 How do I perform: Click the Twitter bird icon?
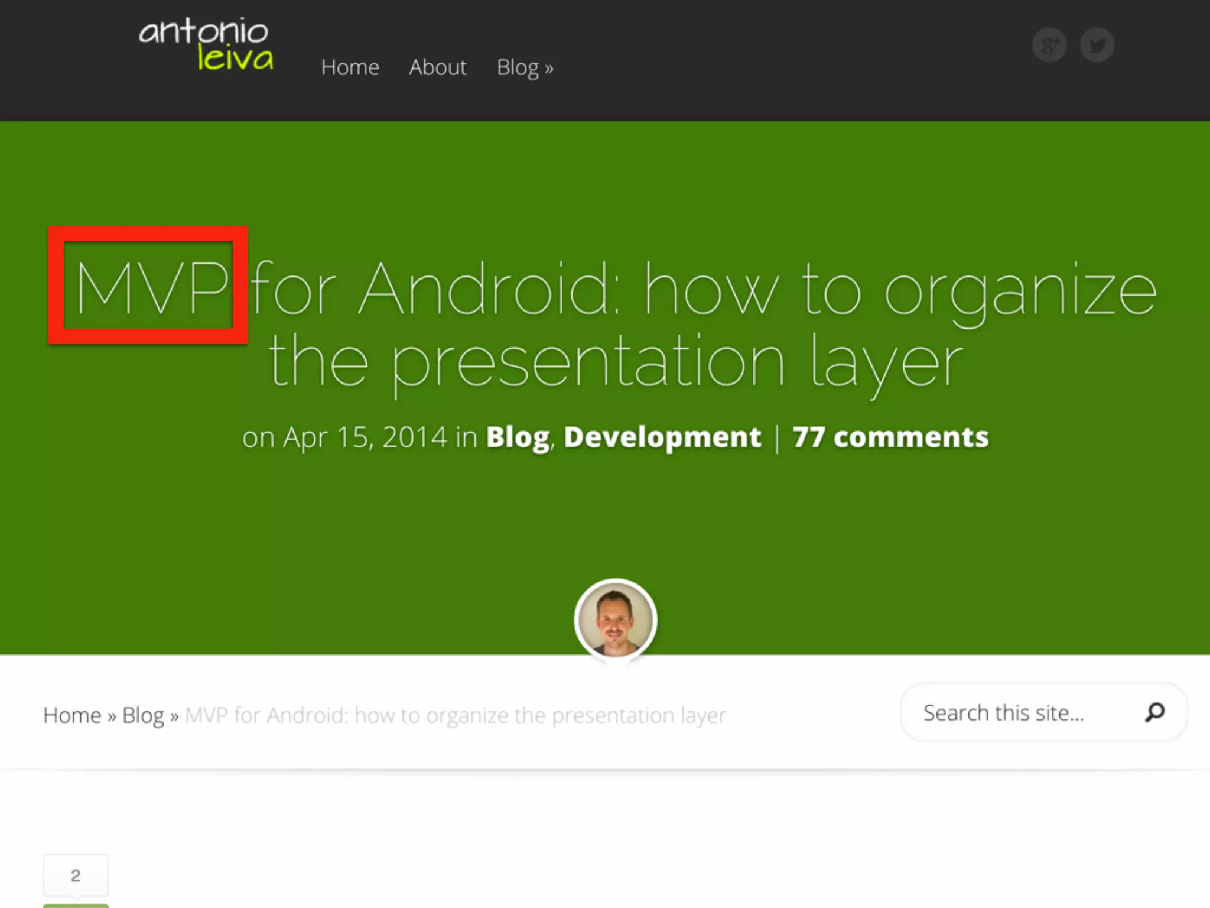1097,45
